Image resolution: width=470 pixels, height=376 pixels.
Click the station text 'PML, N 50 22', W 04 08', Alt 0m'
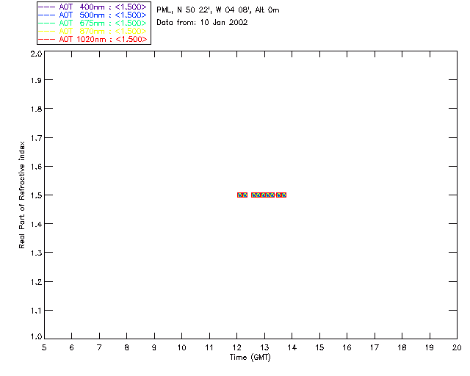(218, 10)
